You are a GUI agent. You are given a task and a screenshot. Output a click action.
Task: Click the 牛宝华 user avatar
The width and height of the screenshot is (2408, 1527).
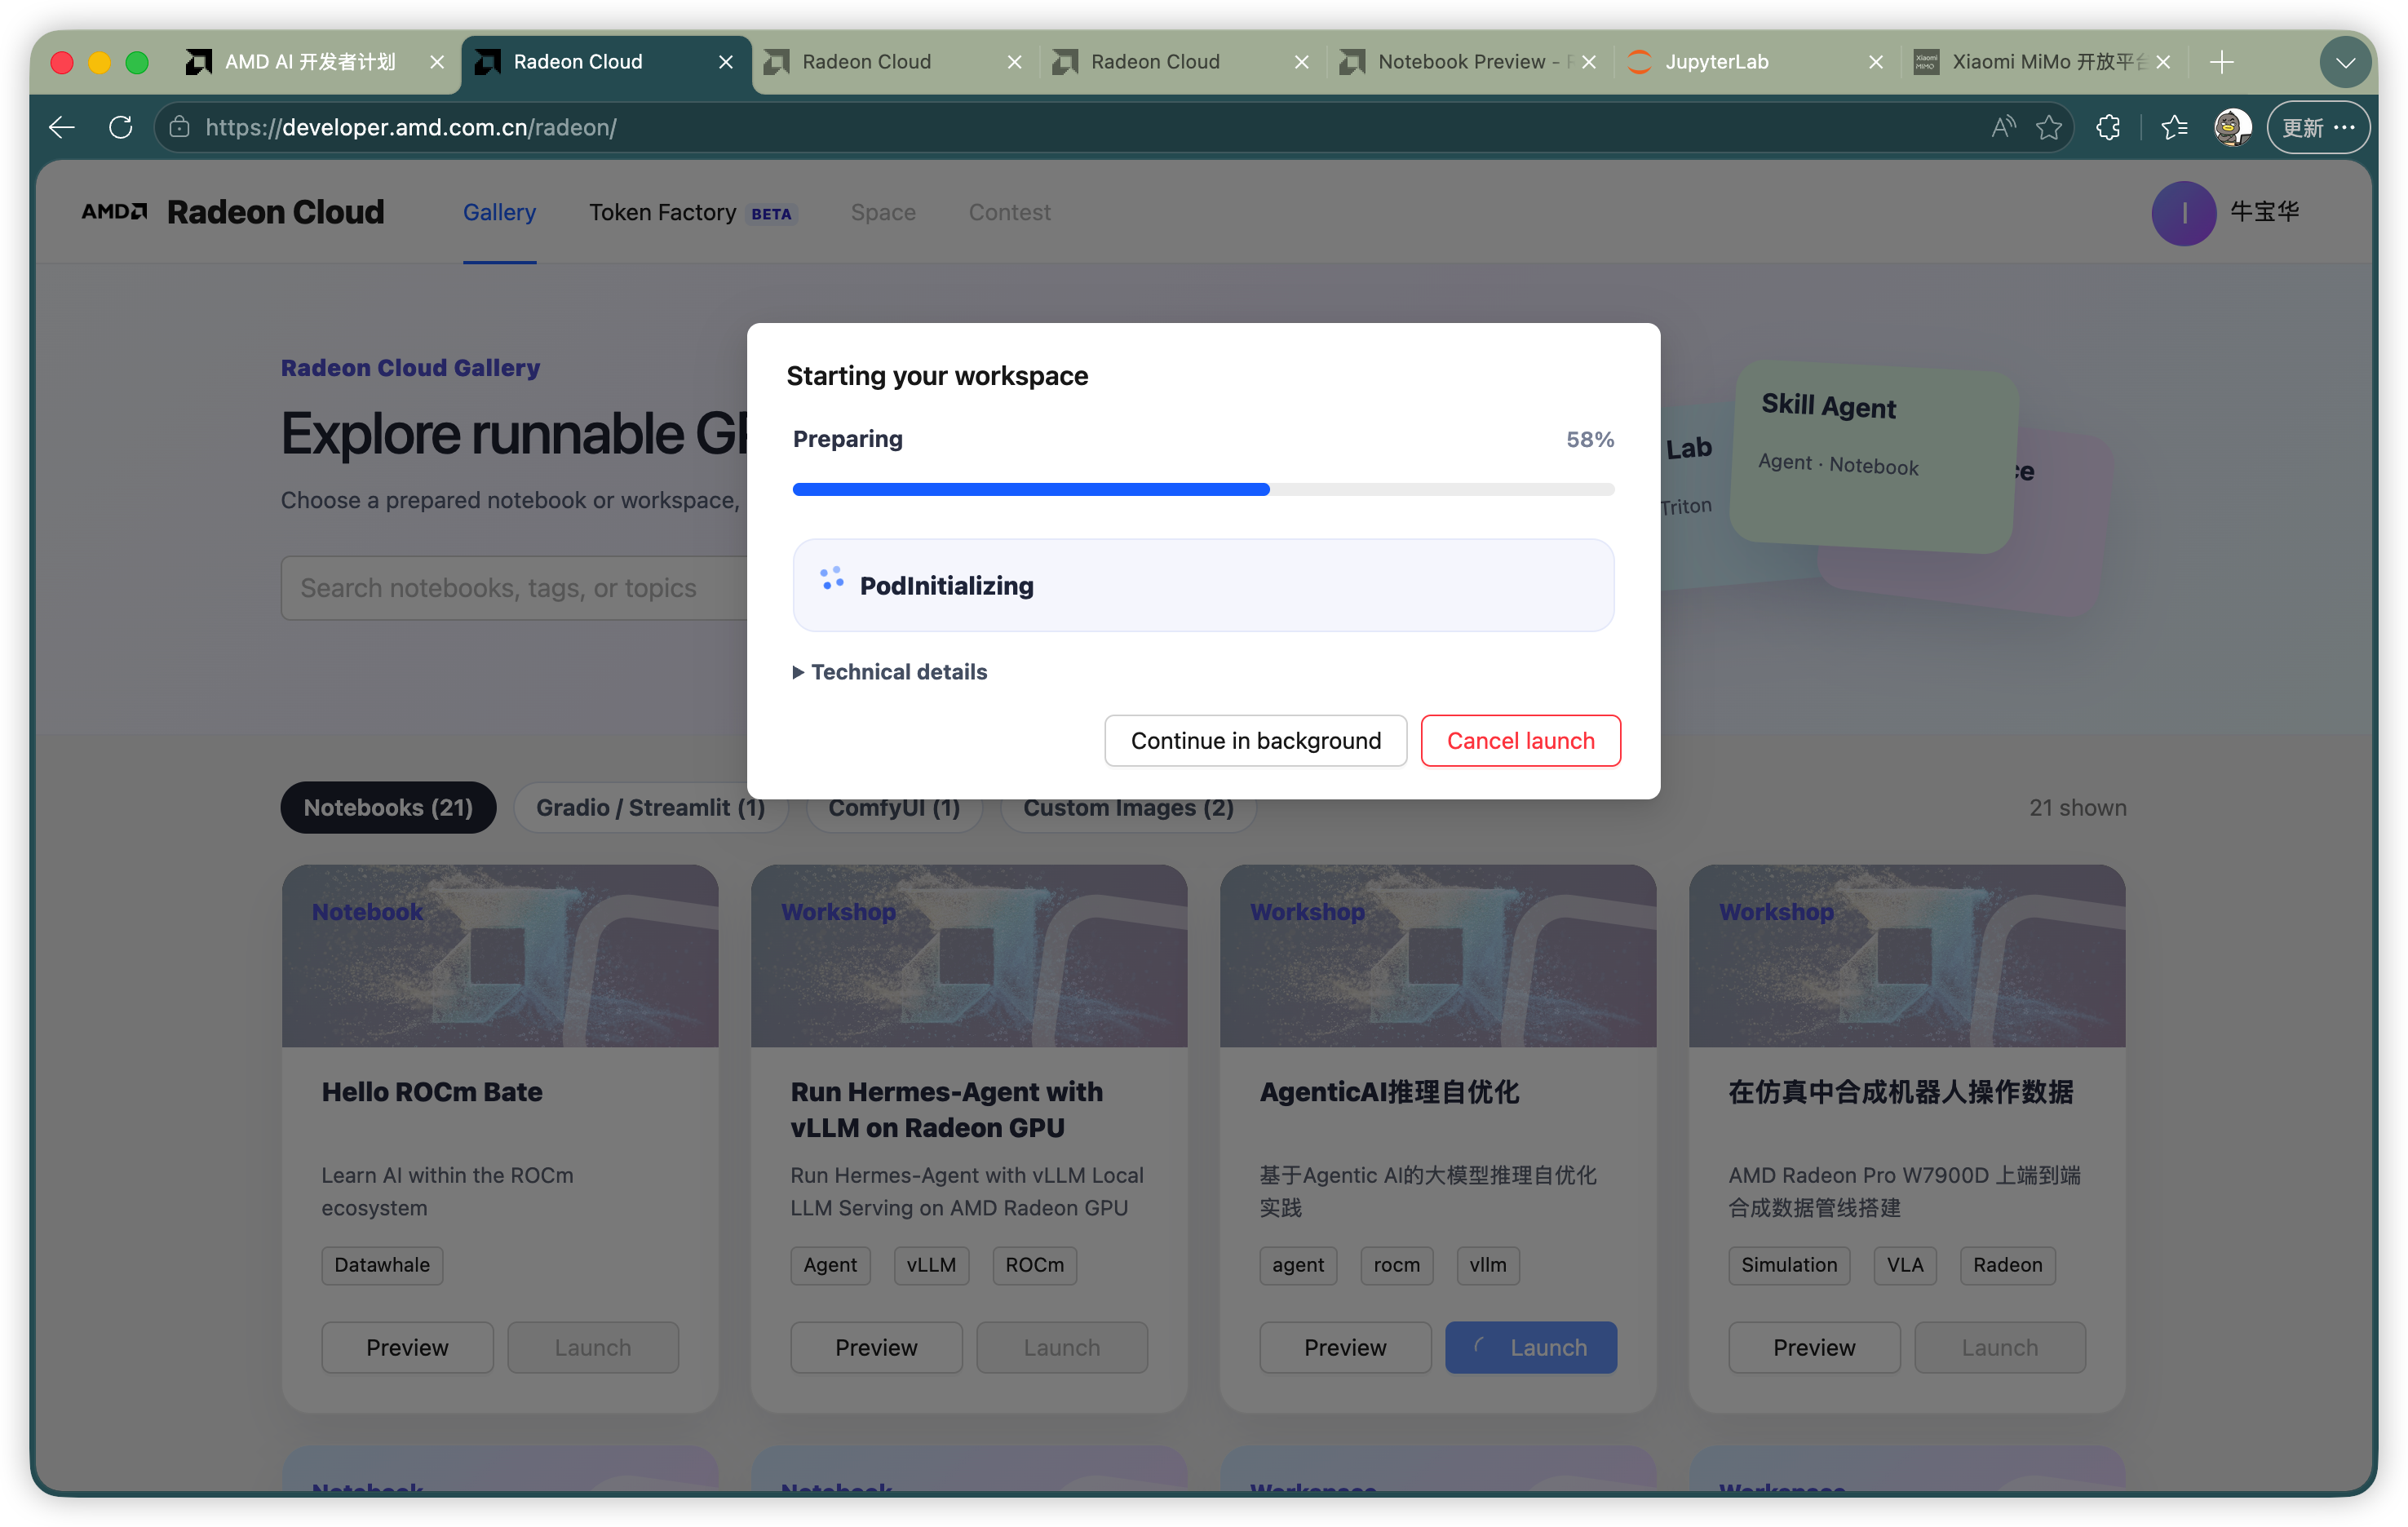coord(2183,213)
